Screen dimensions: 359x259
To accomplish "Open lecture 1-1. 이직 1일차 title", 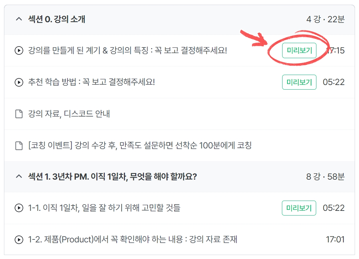I will point(104,208).
